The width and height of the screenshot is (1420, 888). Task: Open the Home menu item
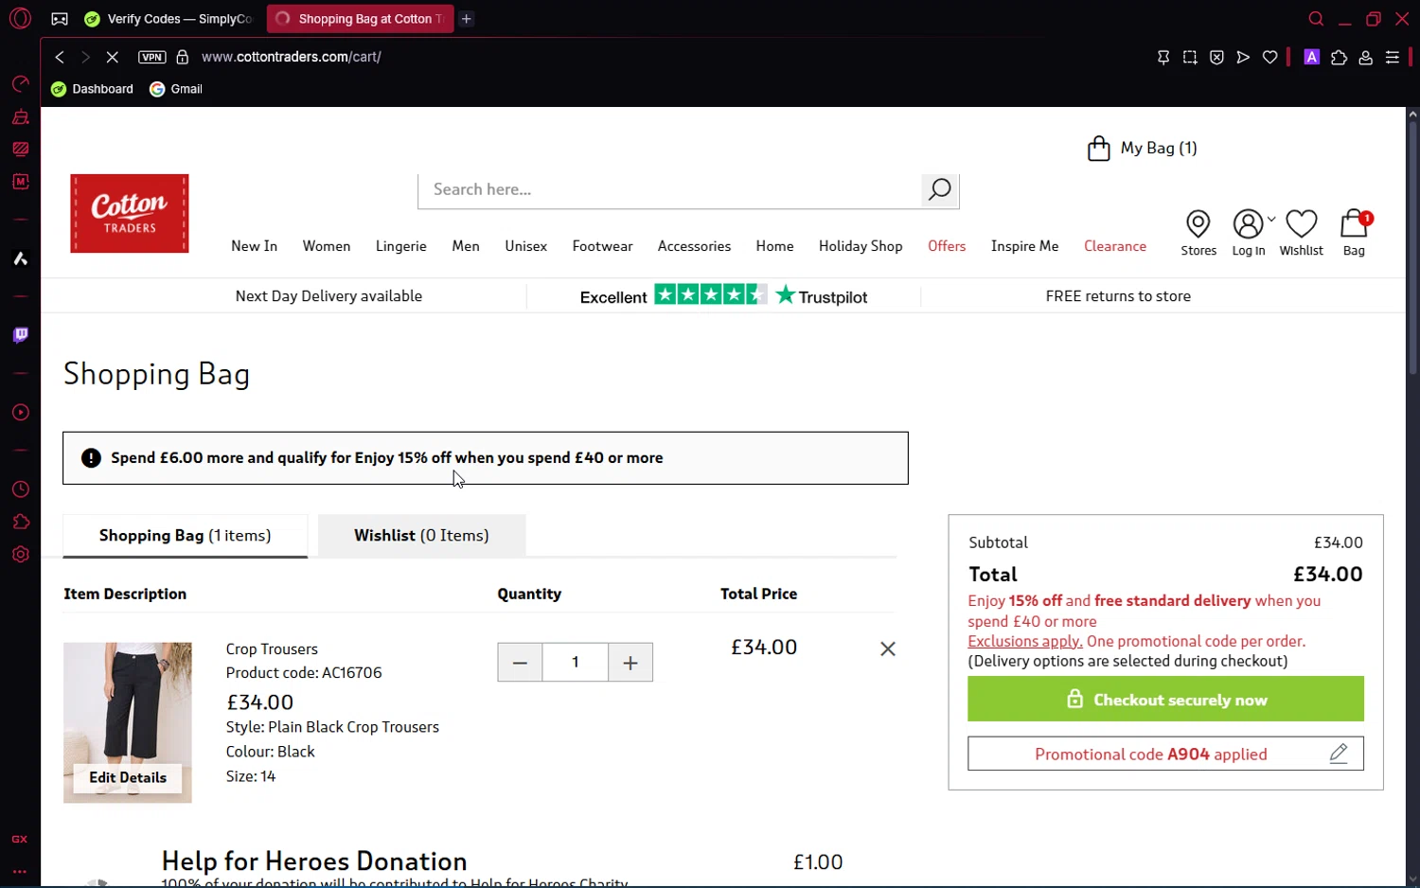774,246
